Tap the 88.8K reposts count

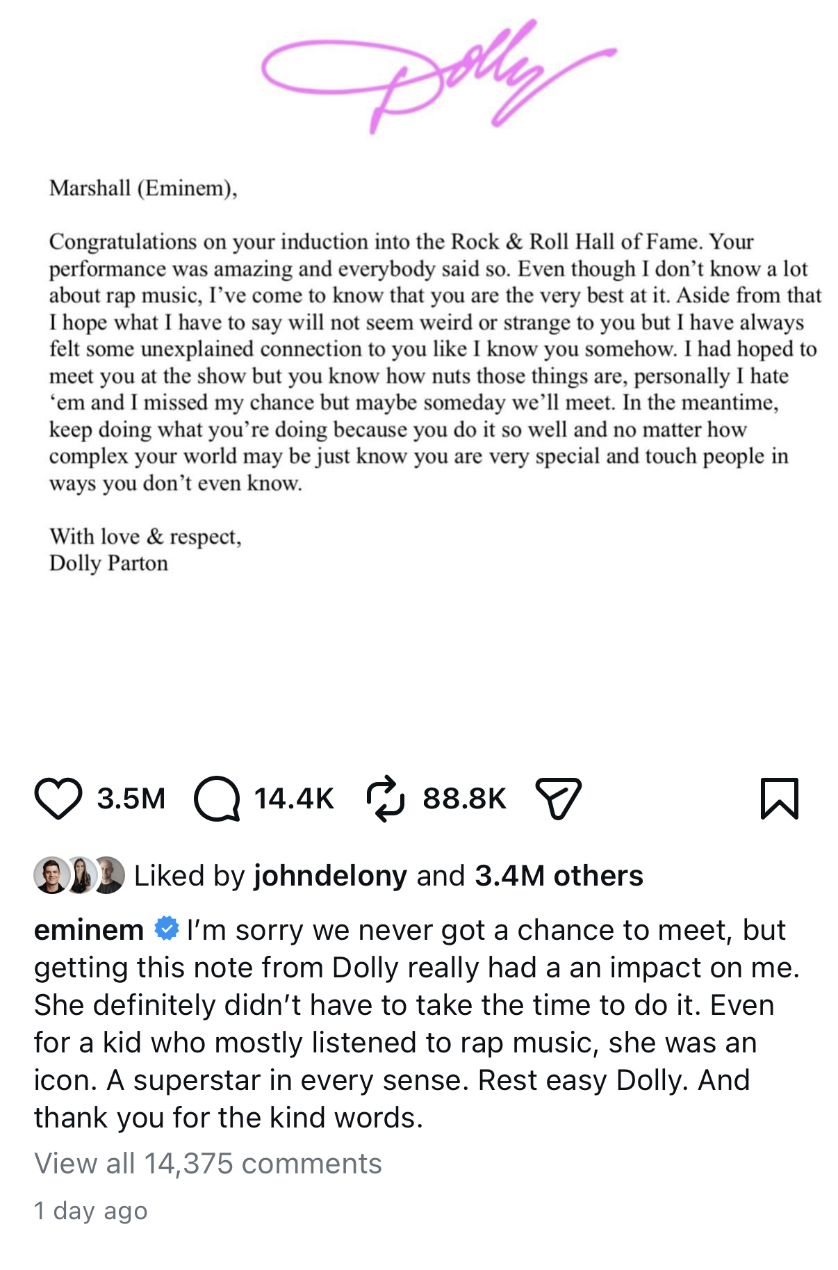coord(464,799)
